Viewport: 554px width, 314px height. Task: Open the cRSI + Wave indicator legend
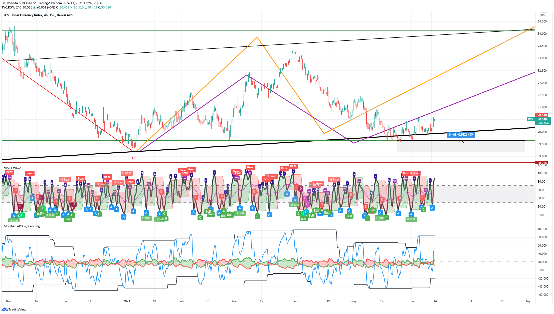tap(12, 168)
